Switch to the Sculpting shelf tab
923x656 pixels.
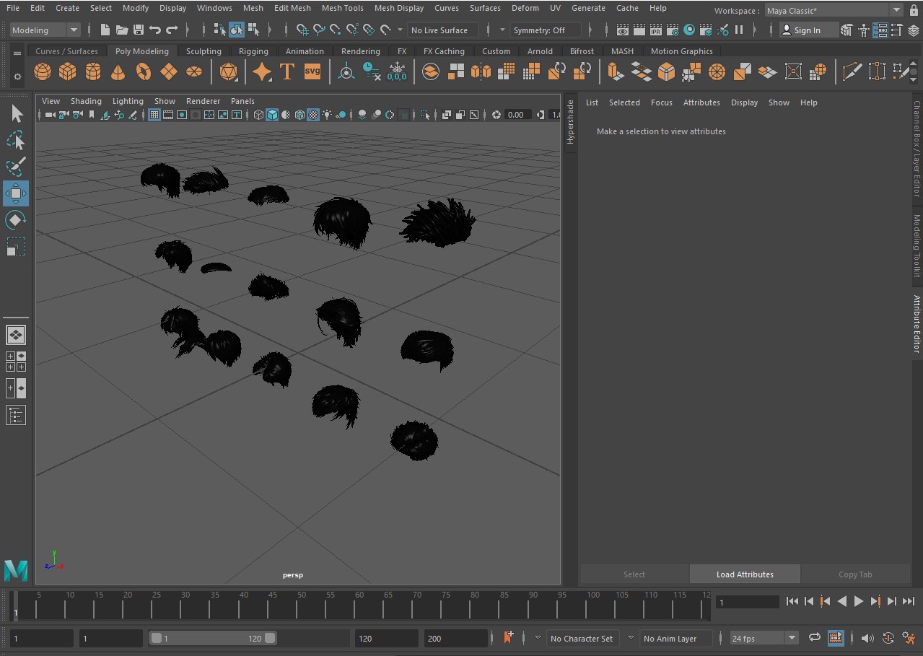[204, 51]
